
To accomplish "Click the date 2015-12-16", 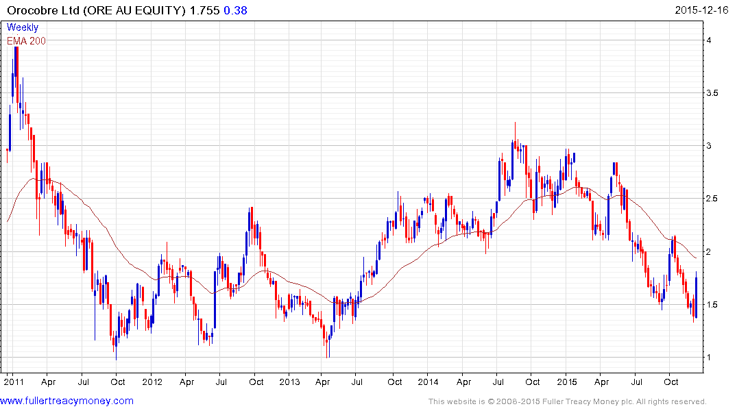I will [x=701, y=10].
